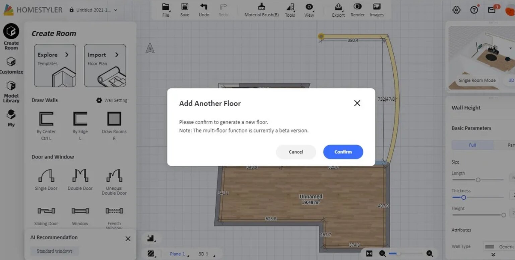Select the Full parameters tab
The image size is (515, 260).
point(472,145)
